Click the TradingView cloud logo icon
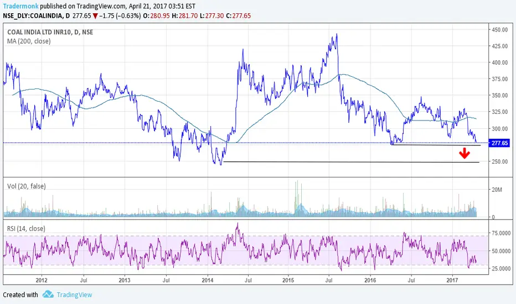 [x=48, y=294]
